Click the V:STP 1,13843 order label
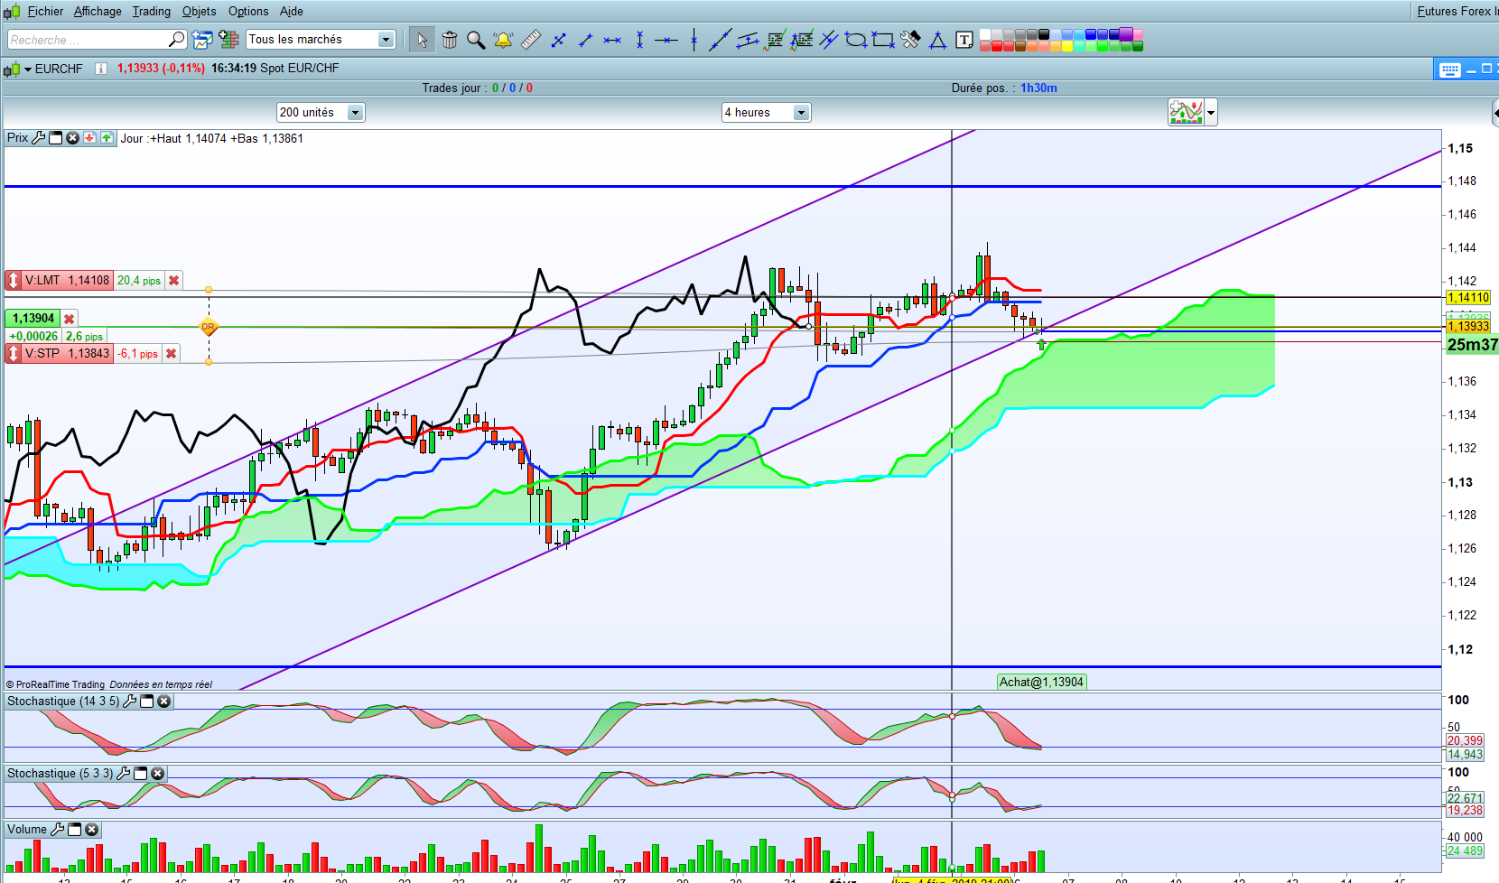 point(67,354)
